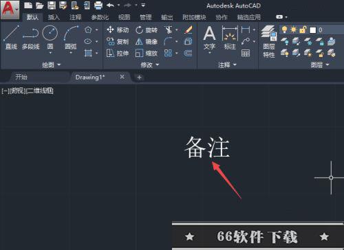Add a new drawing tab with plus button
The width and height of the screenshot is (344, 250).
[139, 78]
